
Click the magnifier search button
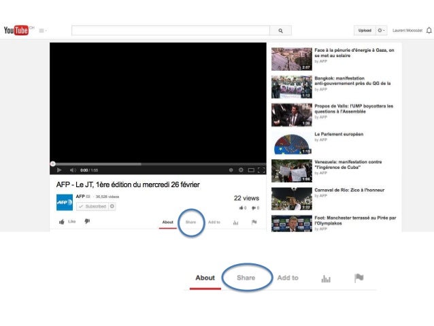(x=280, y=31)
